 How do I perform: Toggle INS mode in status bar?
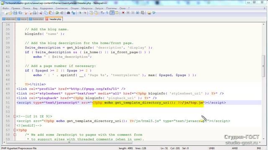click(259, 148)
